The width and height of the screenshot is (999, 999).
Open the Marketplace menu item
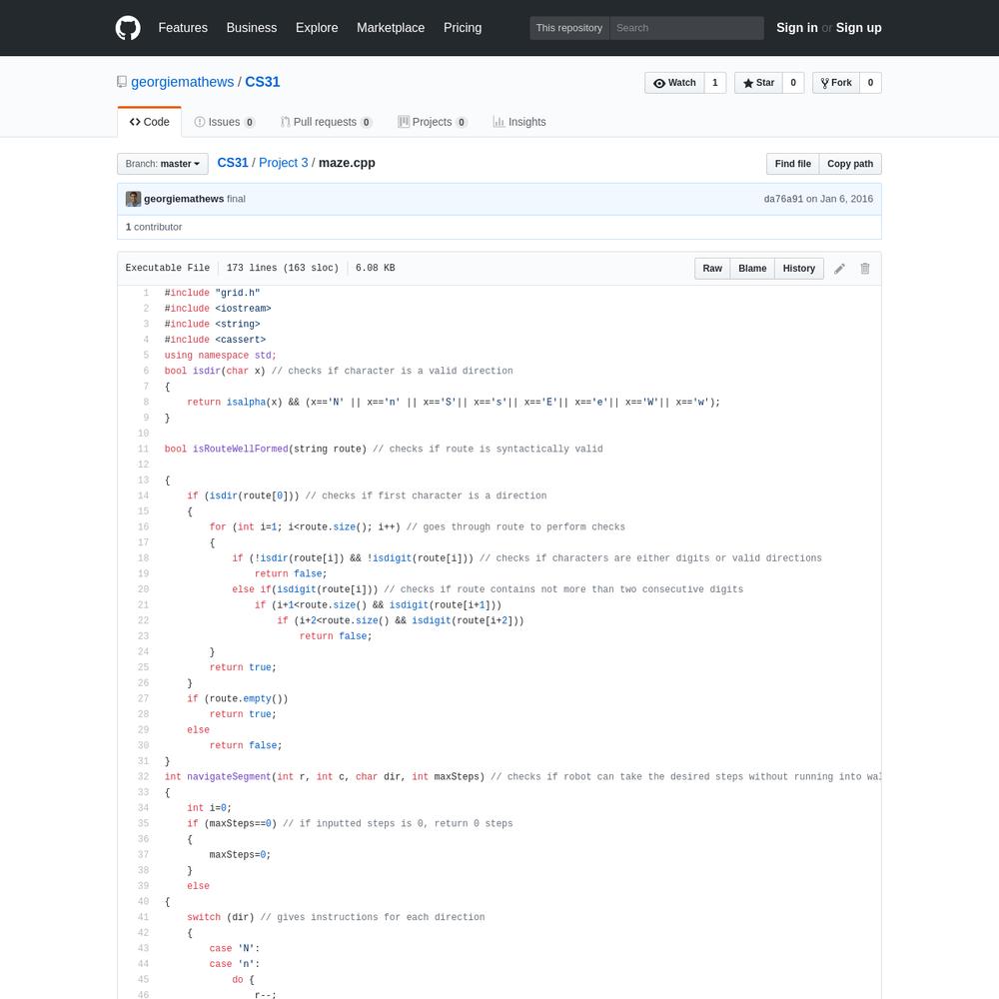[x=391, y=28]
